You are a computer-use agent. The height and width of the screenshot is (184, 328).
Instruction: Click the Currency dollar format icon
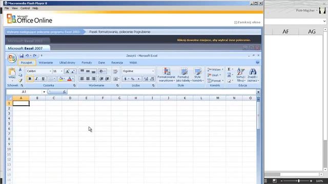pos(125,79)
